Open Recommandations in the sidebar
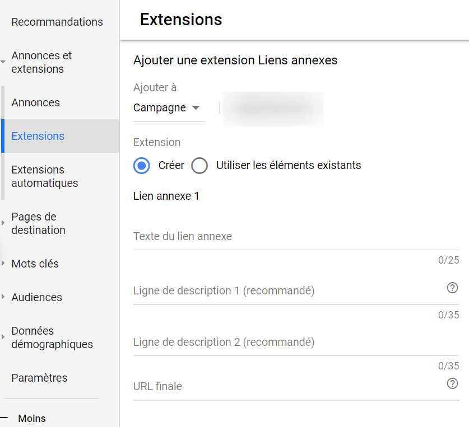 [x=57, y=22]
